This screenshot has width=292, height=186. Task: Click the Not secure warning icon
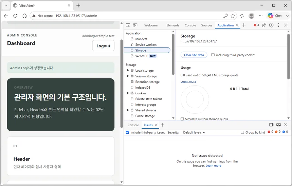(x=34, y=16)
